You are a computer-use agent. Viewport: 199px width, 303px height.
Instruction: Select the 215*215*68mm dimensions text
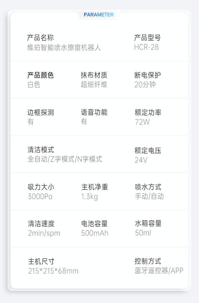pyautogui.click(x=53, y=271)
